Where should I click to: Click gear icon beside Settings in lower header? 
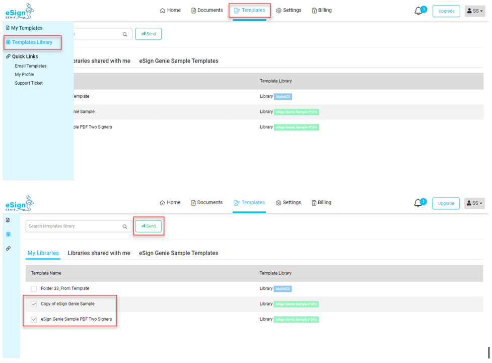[278, 203]
